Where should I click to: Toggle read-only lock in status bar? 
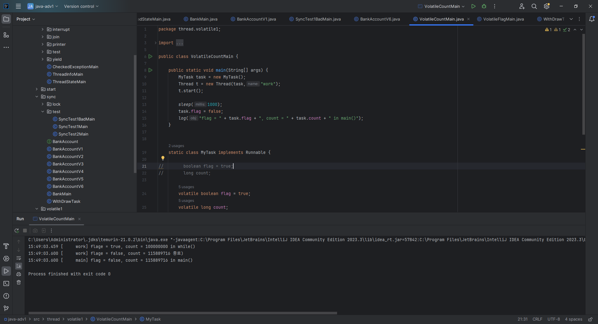point(590,319)
